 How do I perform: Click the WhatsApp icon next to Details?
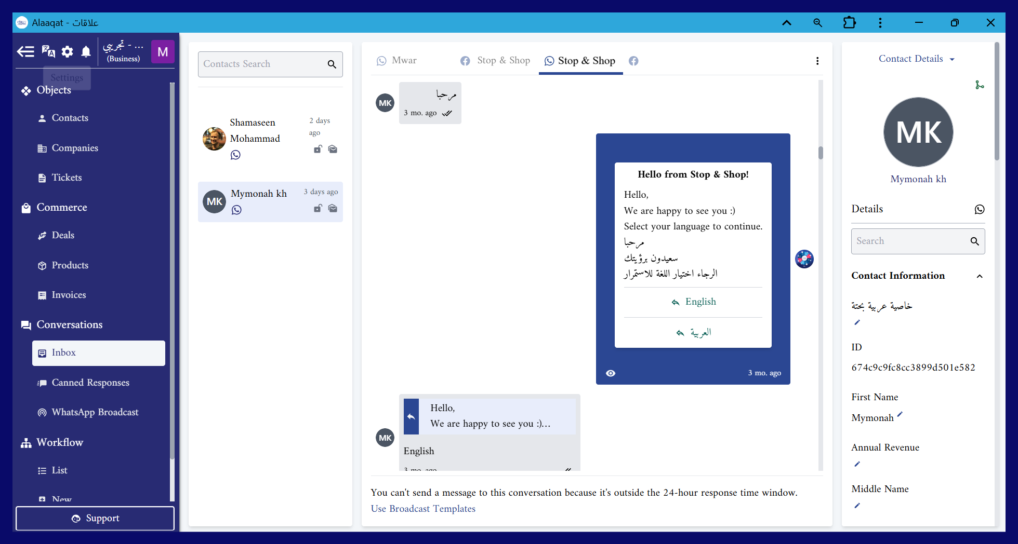click(x=980, y=209)
